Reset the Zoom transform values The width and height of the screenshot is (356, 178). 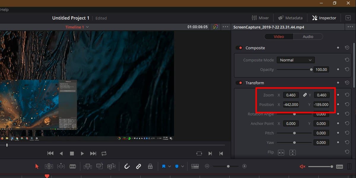(347, 95)
